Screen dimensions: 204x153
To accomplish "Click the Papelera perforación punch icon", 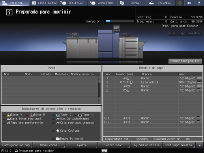I will tap(9, 123).
